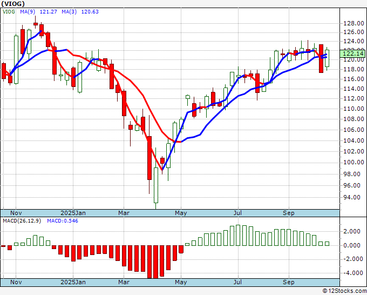Click the MA(3) legend label

[69, 12]
